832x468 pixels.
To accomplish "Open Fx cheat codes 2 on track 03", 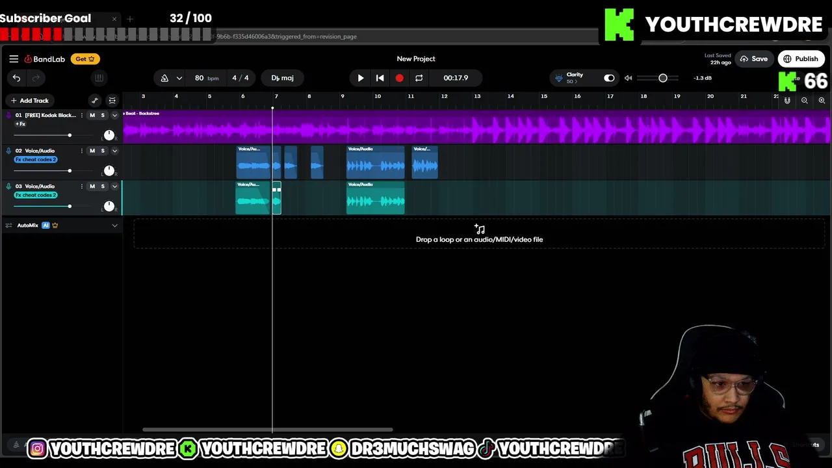I will (x=36, y=195).
